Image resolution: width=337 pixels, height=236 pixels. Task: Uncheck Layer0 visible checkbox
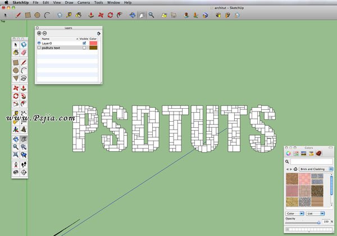point(84,43)
